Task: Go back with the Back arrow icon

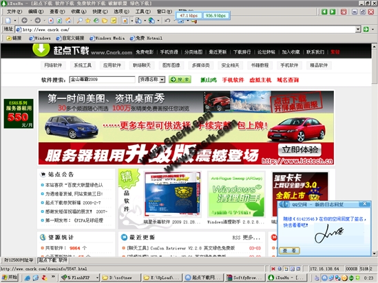Action: 24,21
